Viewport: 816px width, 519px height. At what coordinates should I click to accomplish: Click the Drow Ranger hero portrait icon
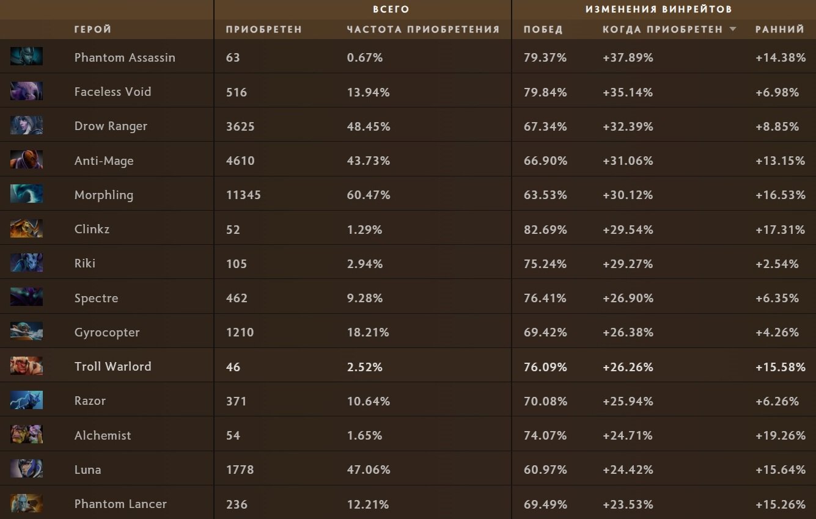coord(26,126)
